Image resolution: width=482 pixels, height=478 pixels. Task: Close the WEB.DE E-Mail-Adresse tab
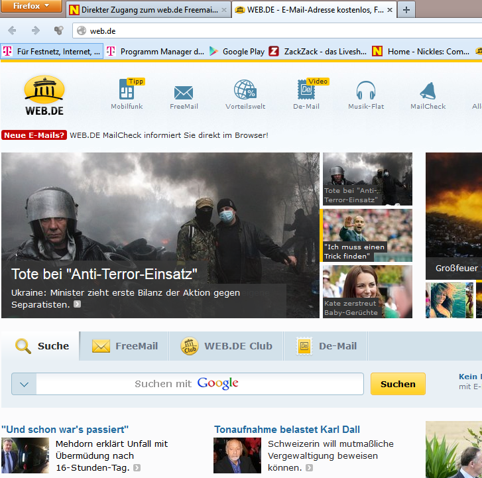pyautogui.click(x=390, y=10)
